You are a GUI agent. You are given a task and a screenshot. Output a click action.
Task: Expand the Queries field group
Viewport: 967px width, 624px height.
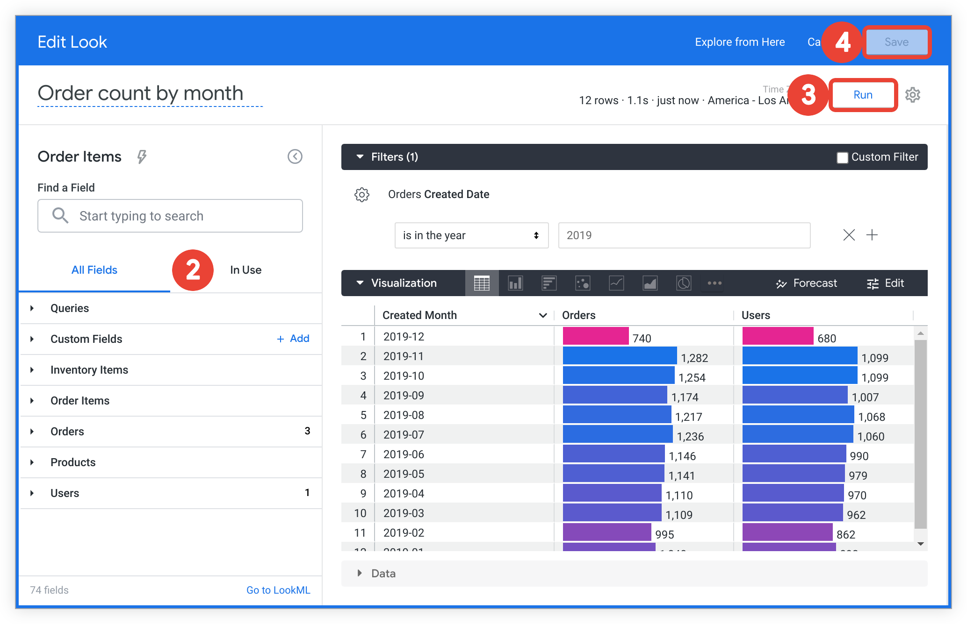click(x=32, y=308)
